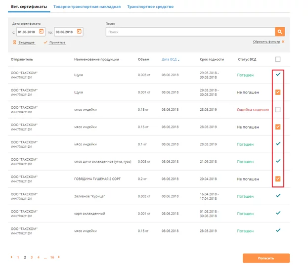Go to the previous page arrow
Image resolution: width=308 pixels, height=267 pixels.
12,257
